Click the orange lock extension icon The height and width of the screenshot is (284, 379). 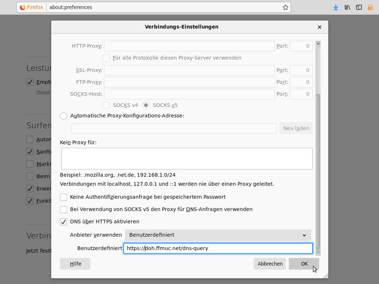point(370,7)
